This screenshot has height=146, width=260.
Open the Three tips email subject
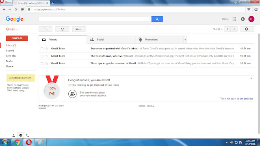(113, 63)
